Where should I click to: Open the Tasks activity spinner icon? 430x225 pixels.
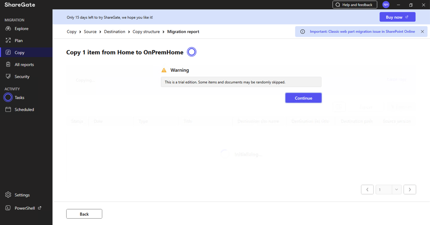8,98
